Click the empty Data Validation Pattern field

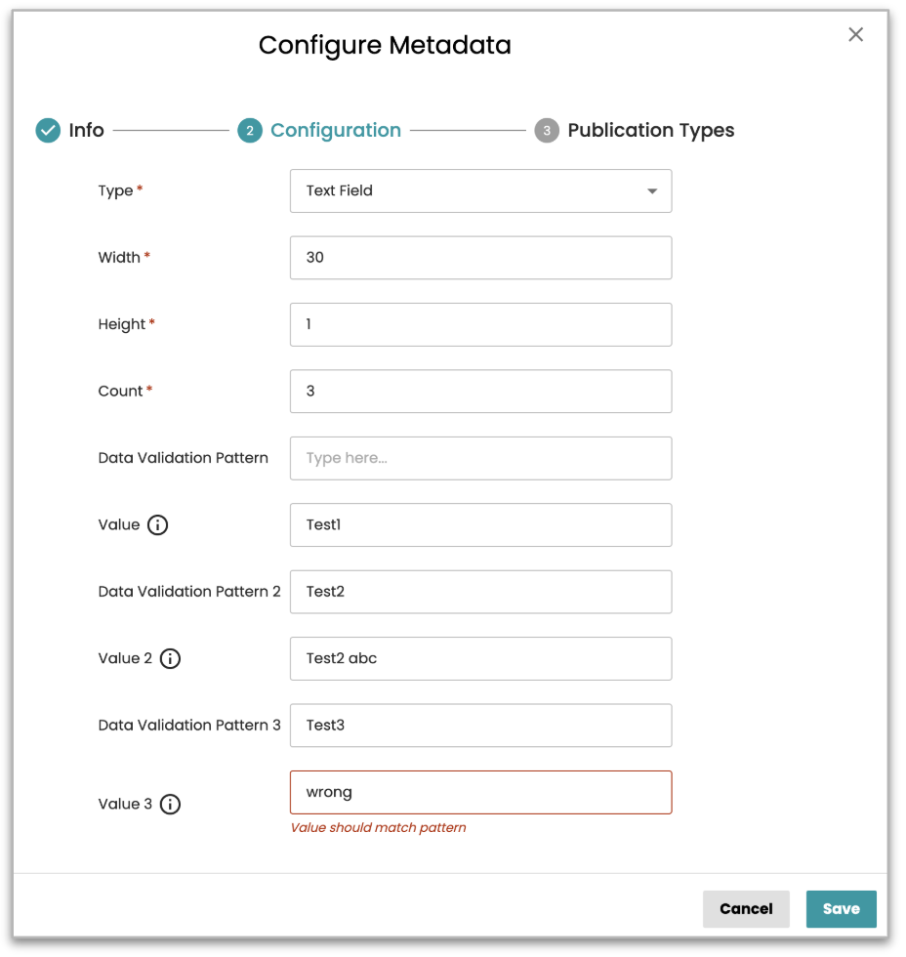480,458
